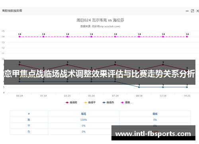
Task: Select the blue data point at 08:54
Action: [139, 87]
